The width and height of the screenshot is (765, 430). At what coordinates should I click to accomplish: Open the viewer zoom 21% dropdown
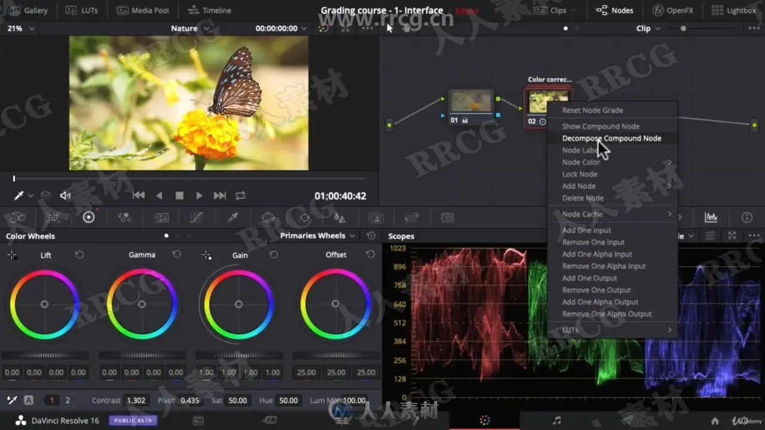tap(20, 28)
